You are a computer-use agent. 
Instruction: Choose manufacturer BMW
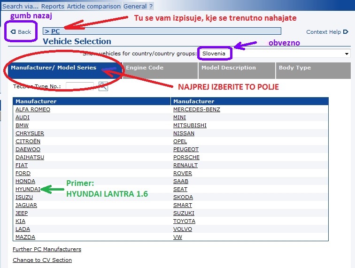click(x=22, y=125)
